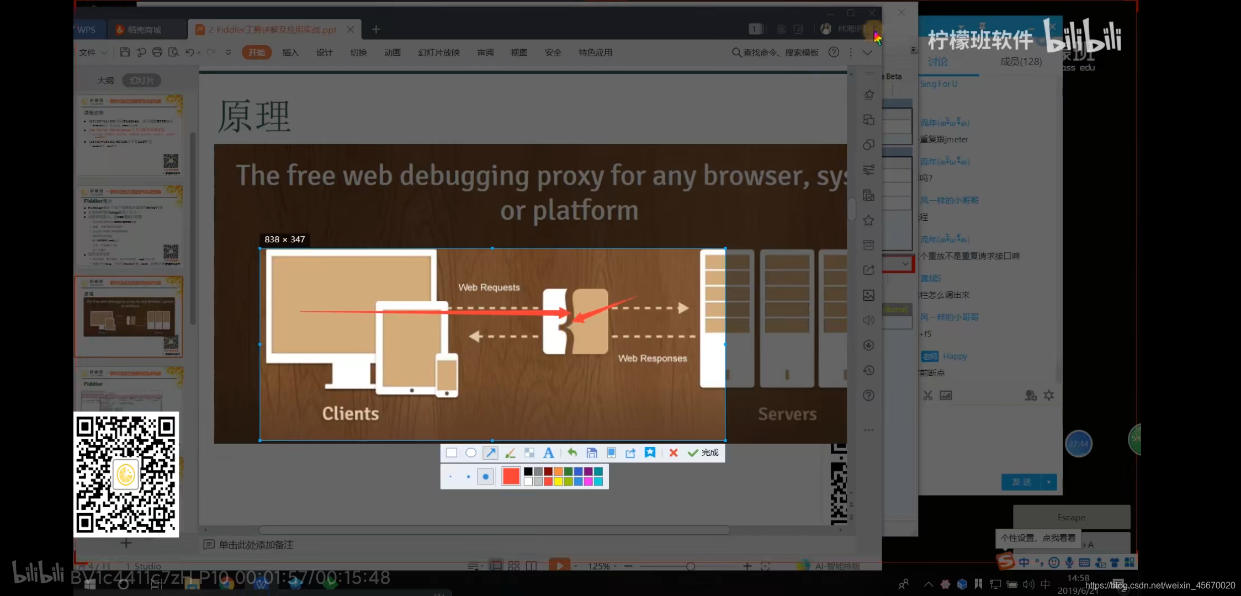This screenshot has width=1241, height=596.
Task: Open send options dropdown arrow
Action: (x=1049, y=482)
